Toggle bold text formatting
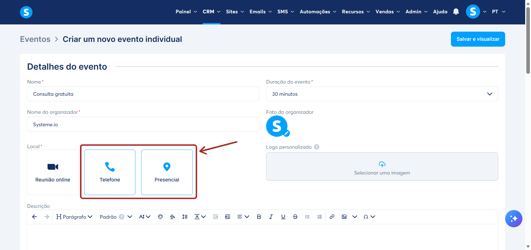 point(259,217)
